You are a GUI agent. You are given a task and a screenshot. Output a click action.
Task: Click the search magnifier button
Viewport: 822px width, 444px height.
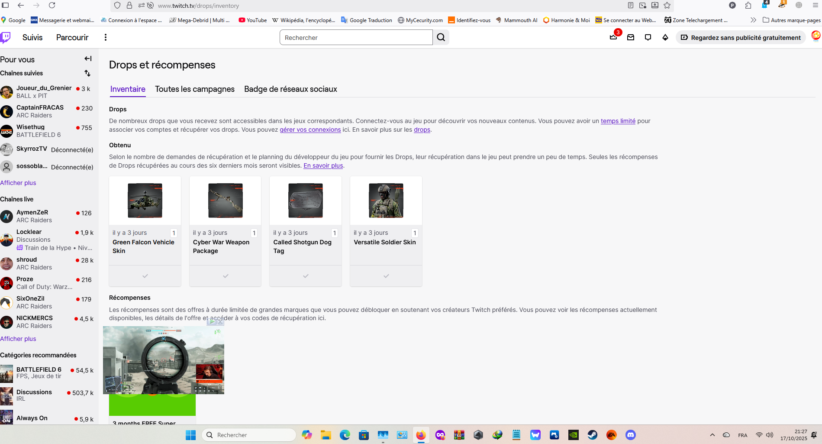[441, 37]
